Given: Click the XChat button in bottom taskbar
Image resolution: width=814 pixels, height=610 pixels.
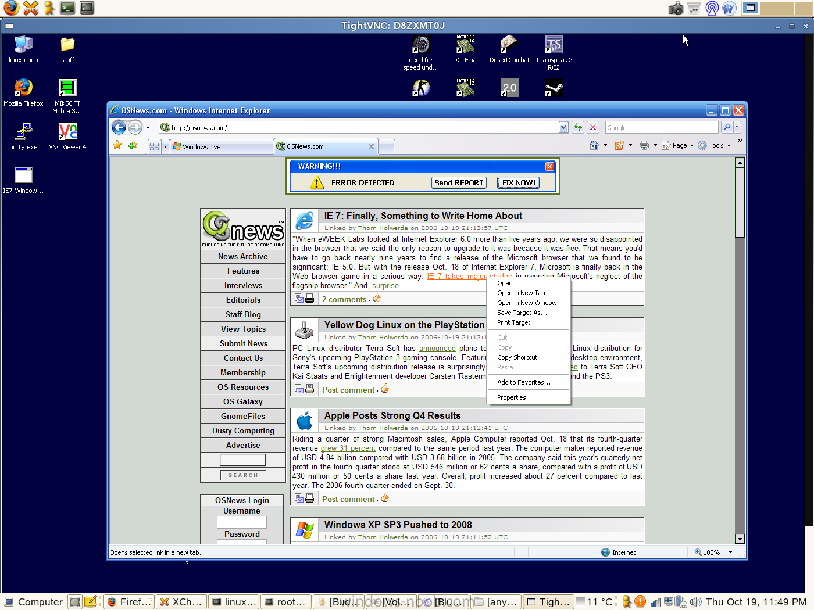Looking at the screenshot, I should tap(181, 602).
